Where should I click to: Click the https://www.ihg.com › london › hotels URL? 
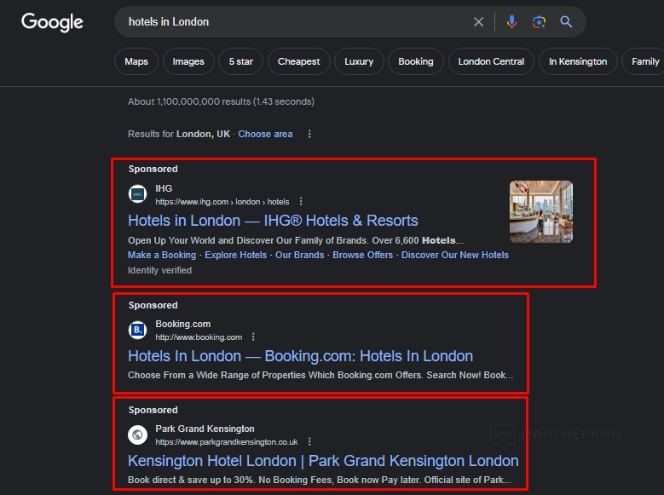[222, 202]
